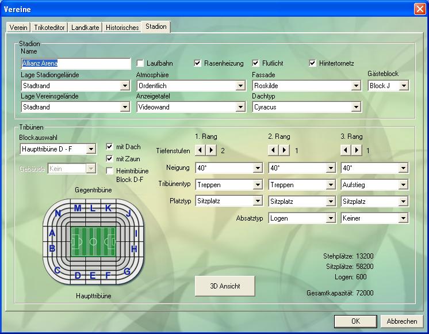Click the stadium Name input field
This screenshot has width=429, height=334.
76,63
